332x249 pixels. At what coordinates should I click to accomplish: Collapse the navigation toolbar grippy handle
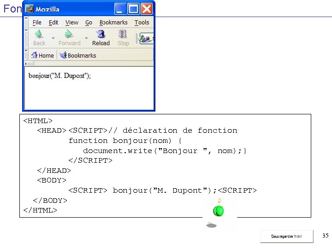(26, 38)
